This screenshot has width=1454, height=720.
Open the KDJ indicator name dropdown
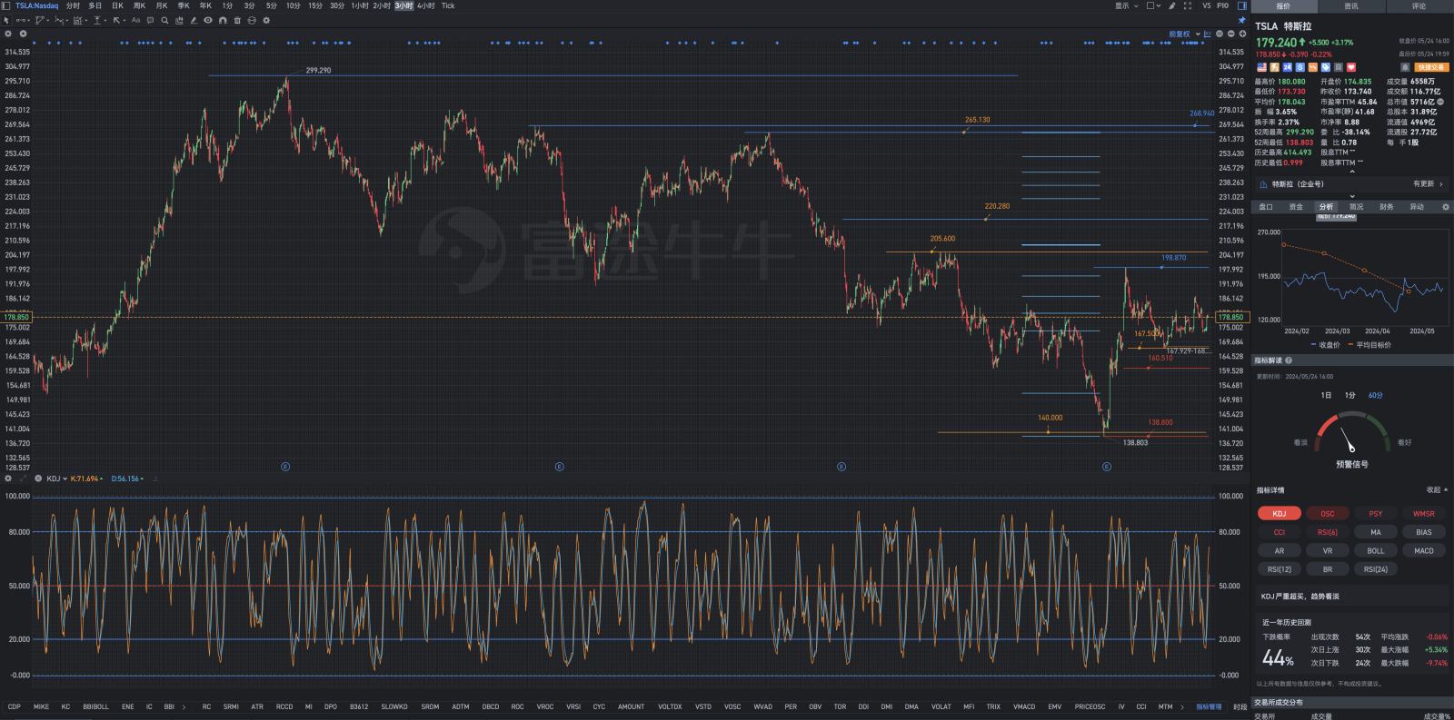pyautogui.click(x=57, y=478)
